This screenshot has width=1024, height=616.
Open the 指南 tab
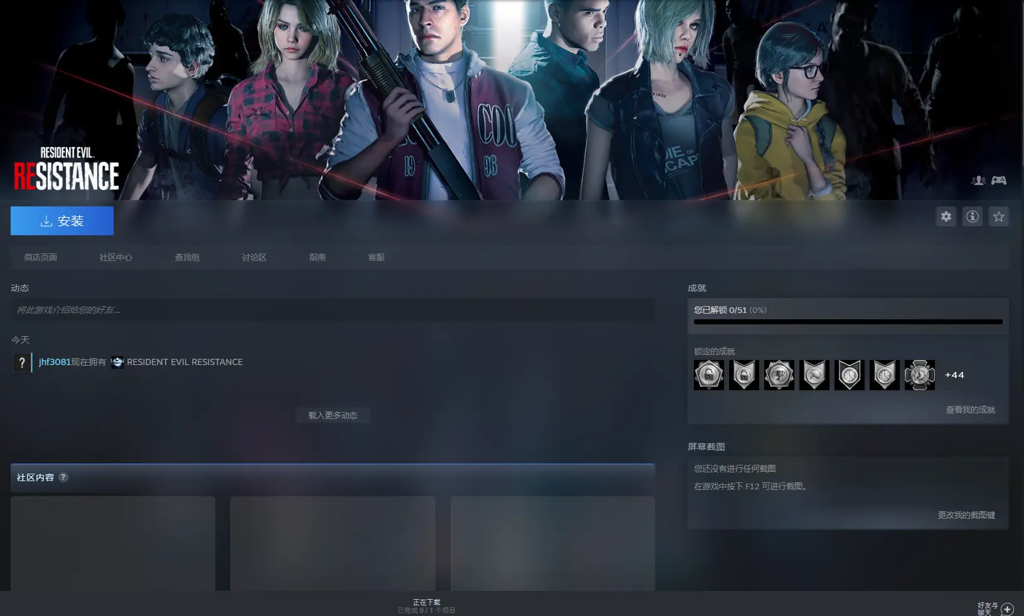317,257
